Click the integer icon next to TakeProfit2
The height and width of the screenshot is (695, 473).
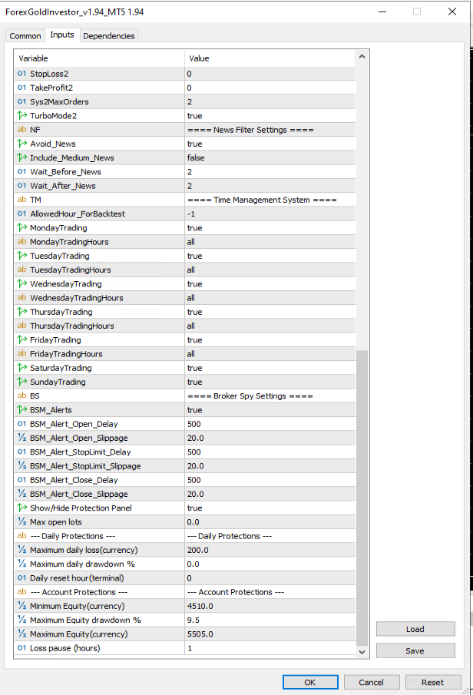click(x=21, y=88)
